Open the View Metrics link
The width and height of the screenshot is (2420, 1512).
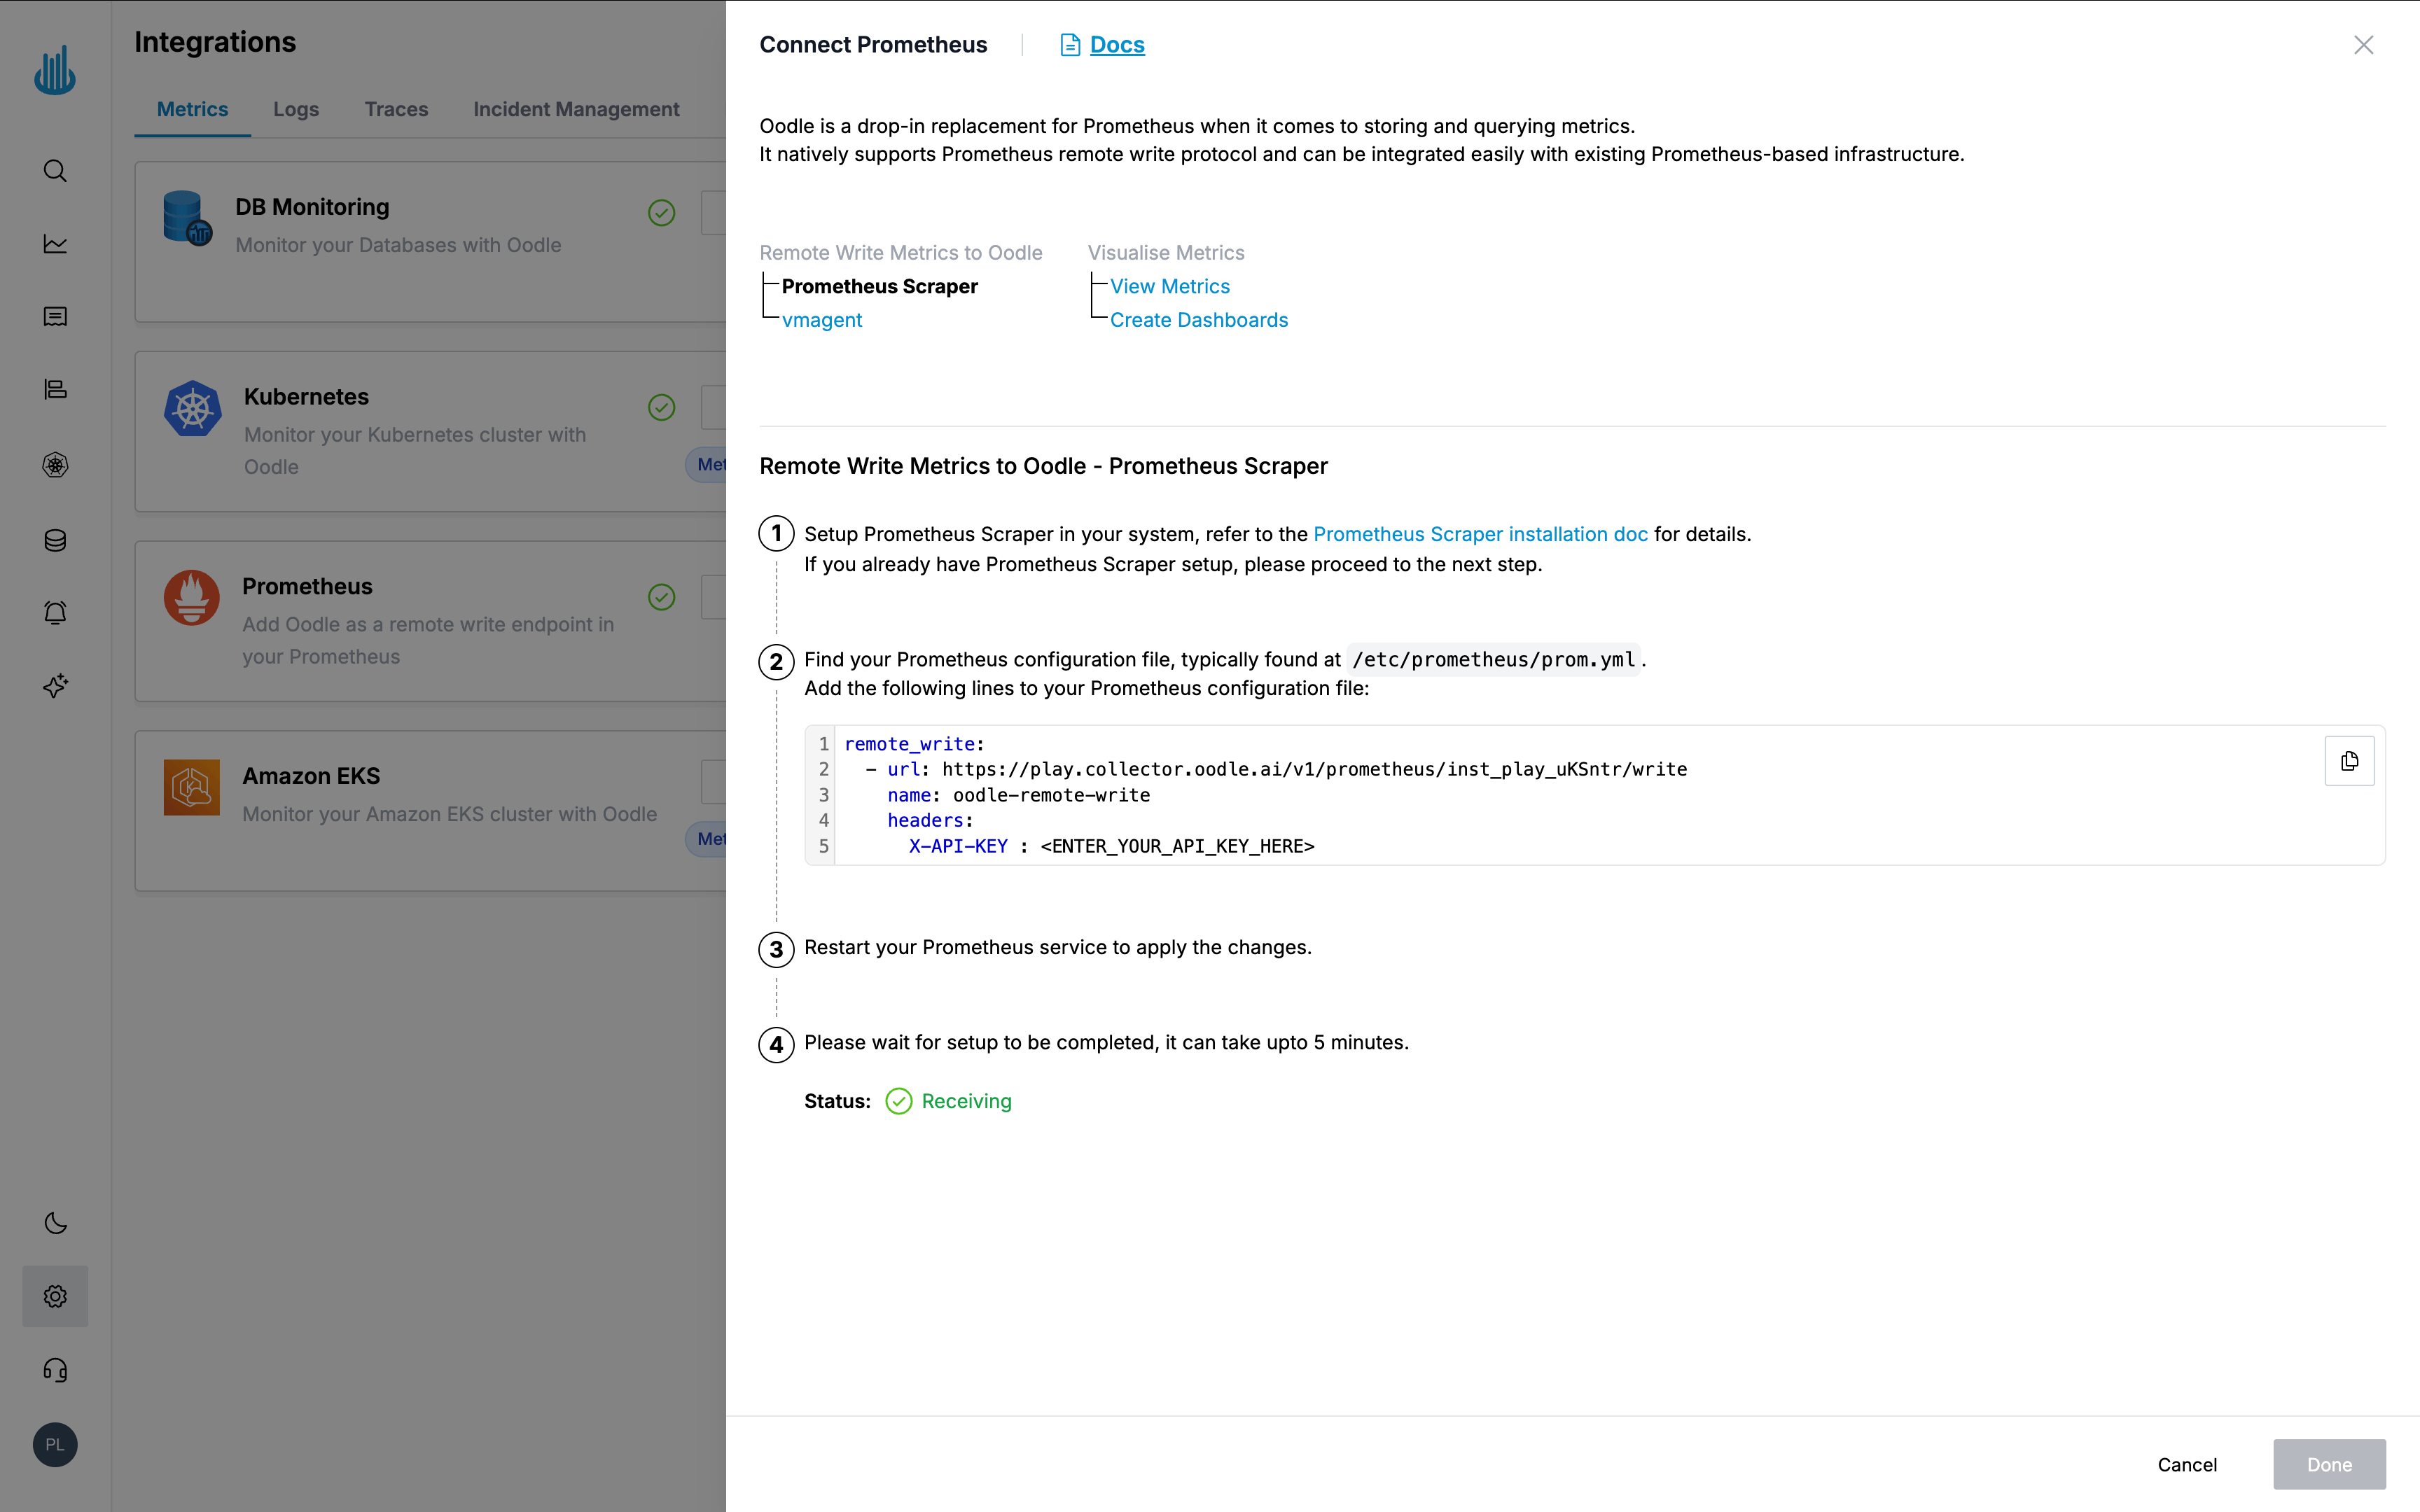click(1169, 287)
